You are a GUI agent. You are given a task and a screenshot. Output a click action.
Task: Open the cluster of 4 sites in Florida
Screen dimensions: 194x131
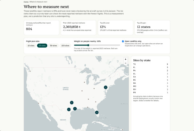click(x=97, y=112)
